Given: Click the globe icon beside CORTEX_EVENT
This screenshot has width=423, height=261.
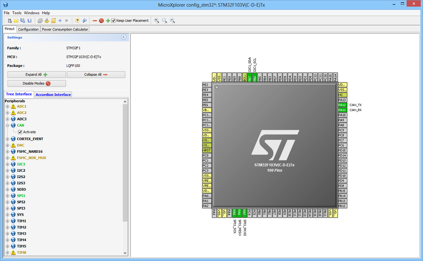Looking at the screenshot, I should point(13,139).
